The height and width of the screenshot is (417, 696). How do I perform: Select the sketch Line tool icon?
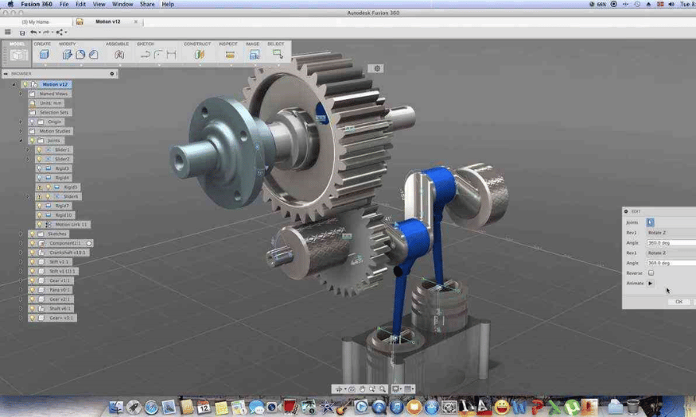(x=145, y=55)
